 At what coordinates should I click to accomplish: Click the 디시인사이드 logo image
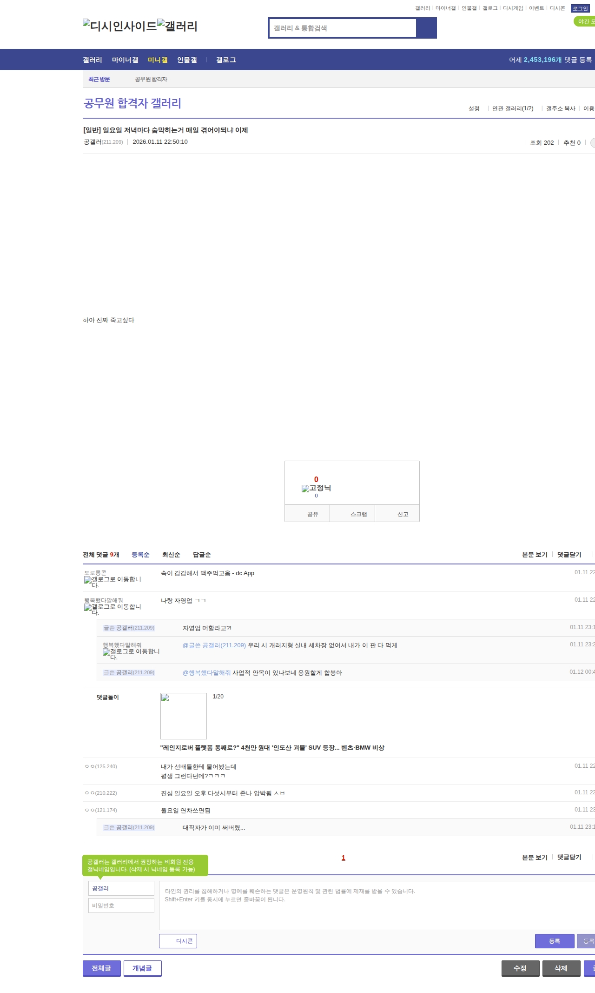click(x=119, y=26)
